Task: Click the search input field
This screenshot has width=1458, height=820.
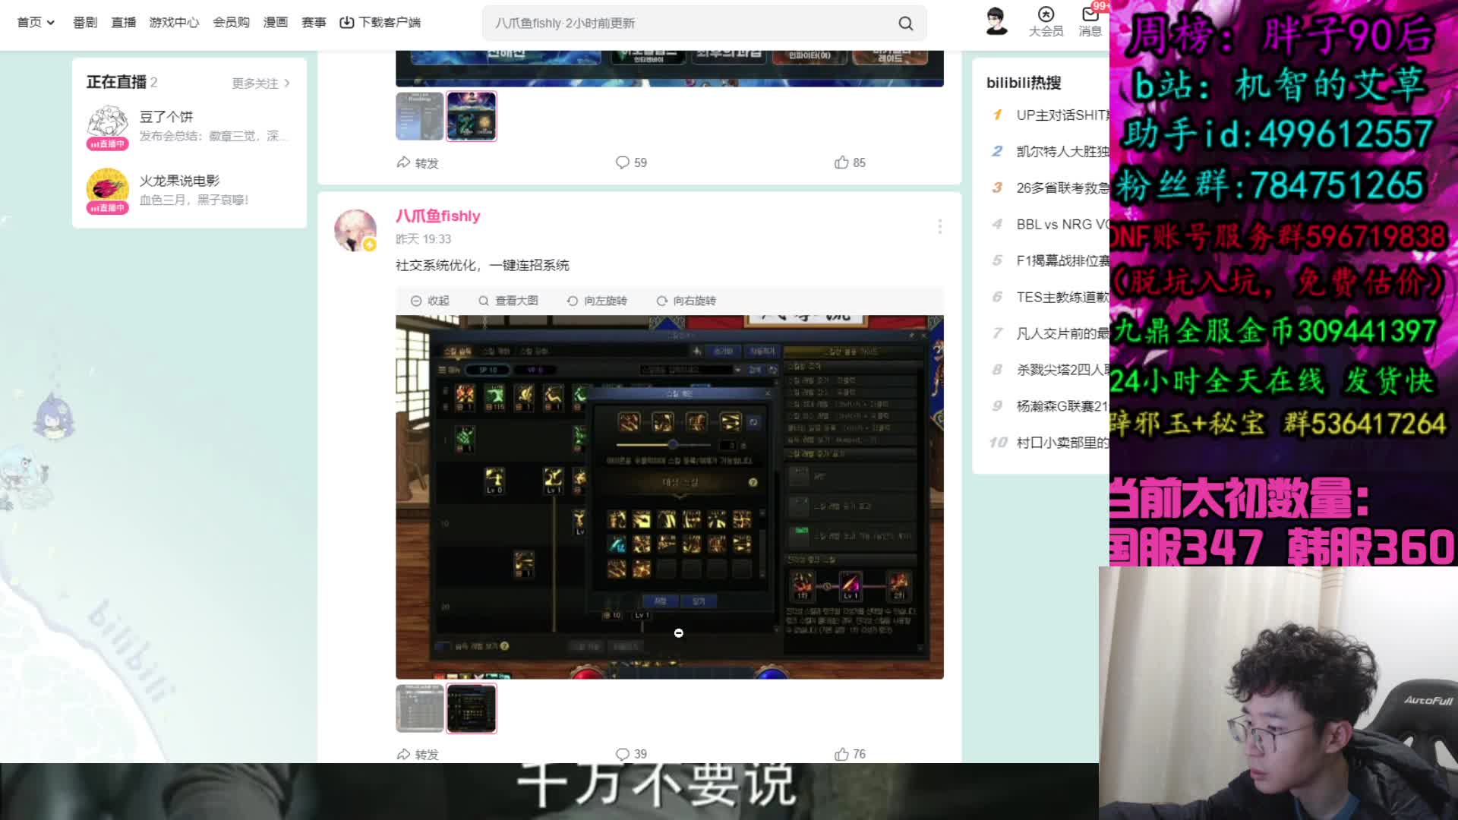Action: pos(683,24)
